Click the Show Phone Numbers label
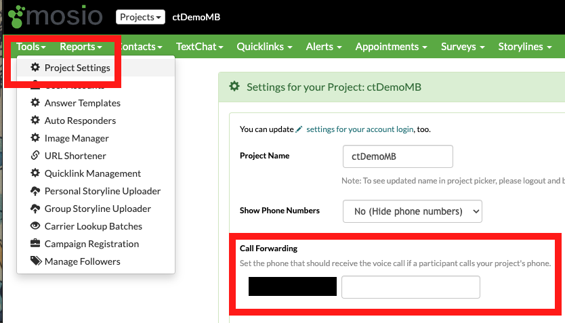 pos(280,211)
